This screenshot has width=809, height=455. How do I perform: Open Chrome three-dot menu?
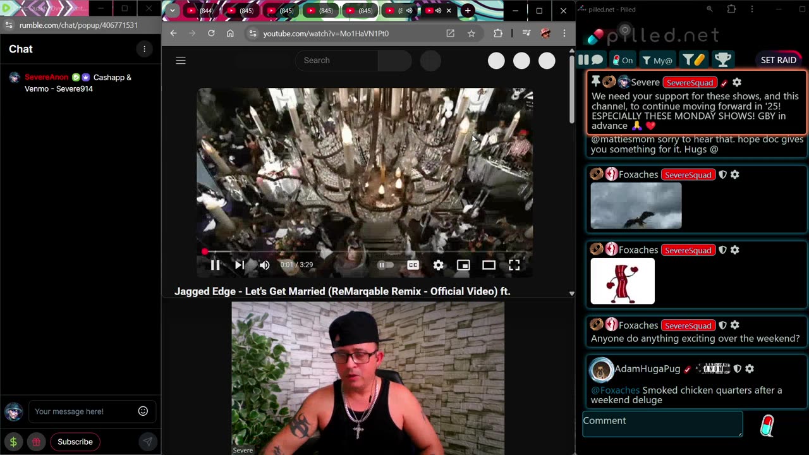coord(564,33)
